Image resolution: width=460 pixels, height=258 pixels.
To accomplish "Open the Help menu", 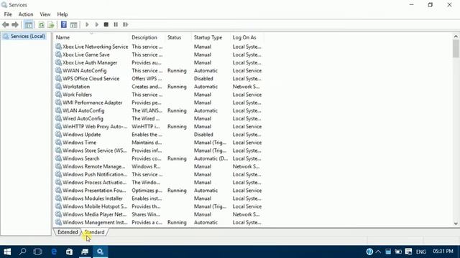I will [x=63, y=14].
